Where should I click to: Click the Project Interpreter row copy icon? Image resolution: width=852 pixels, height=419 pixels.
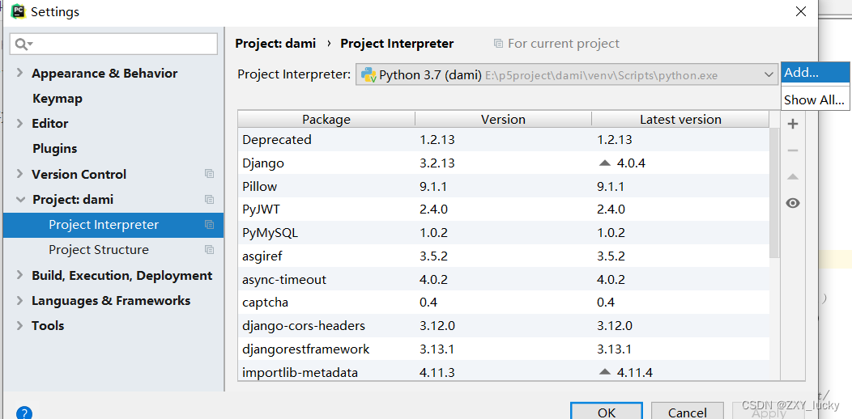[x=209, y=224]
